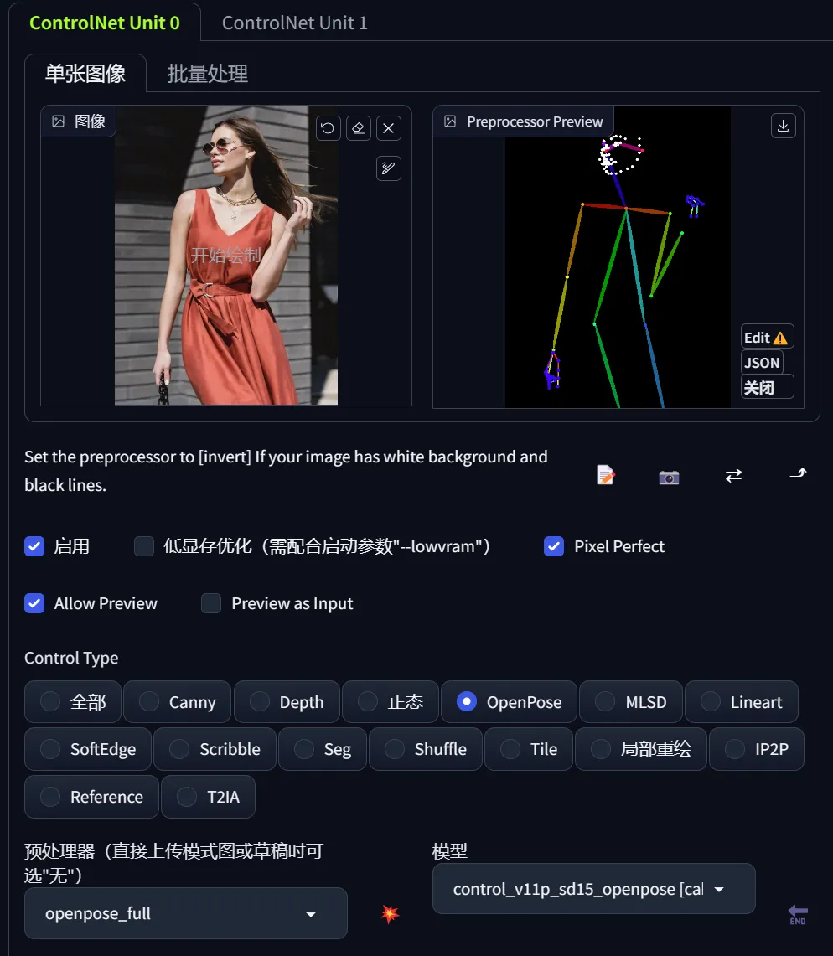Click the note-edit icon below the preview panel
The width and height of the screenshot is (833, 956).
(x=605, y=473)
